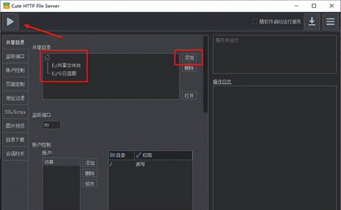Click the 权限 column header
Screen dimensions: 341x210
point(163,155)
